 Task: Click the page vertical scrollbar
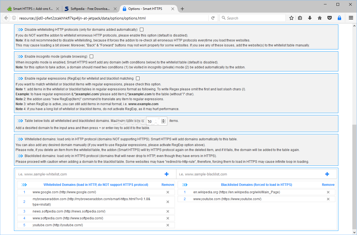[x=354, y=177]
